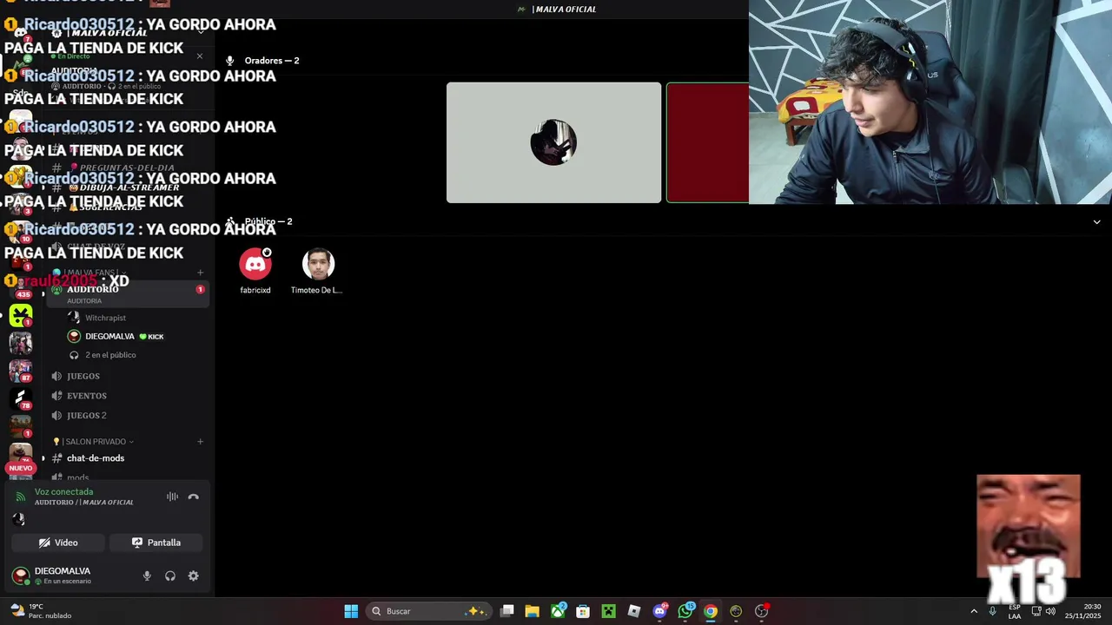The width and height of the screenshot is (1112, 625).
Task: Select the dark red speaker tile
Action: click(707, 142)
